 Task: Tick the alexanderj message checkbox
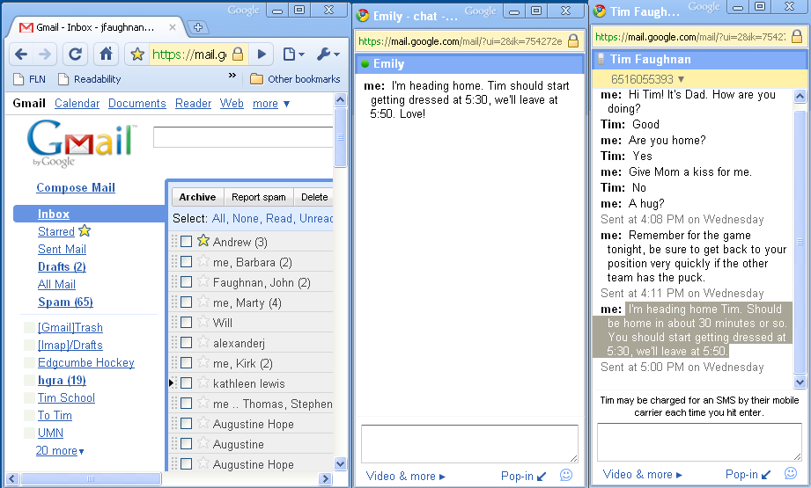186,342
